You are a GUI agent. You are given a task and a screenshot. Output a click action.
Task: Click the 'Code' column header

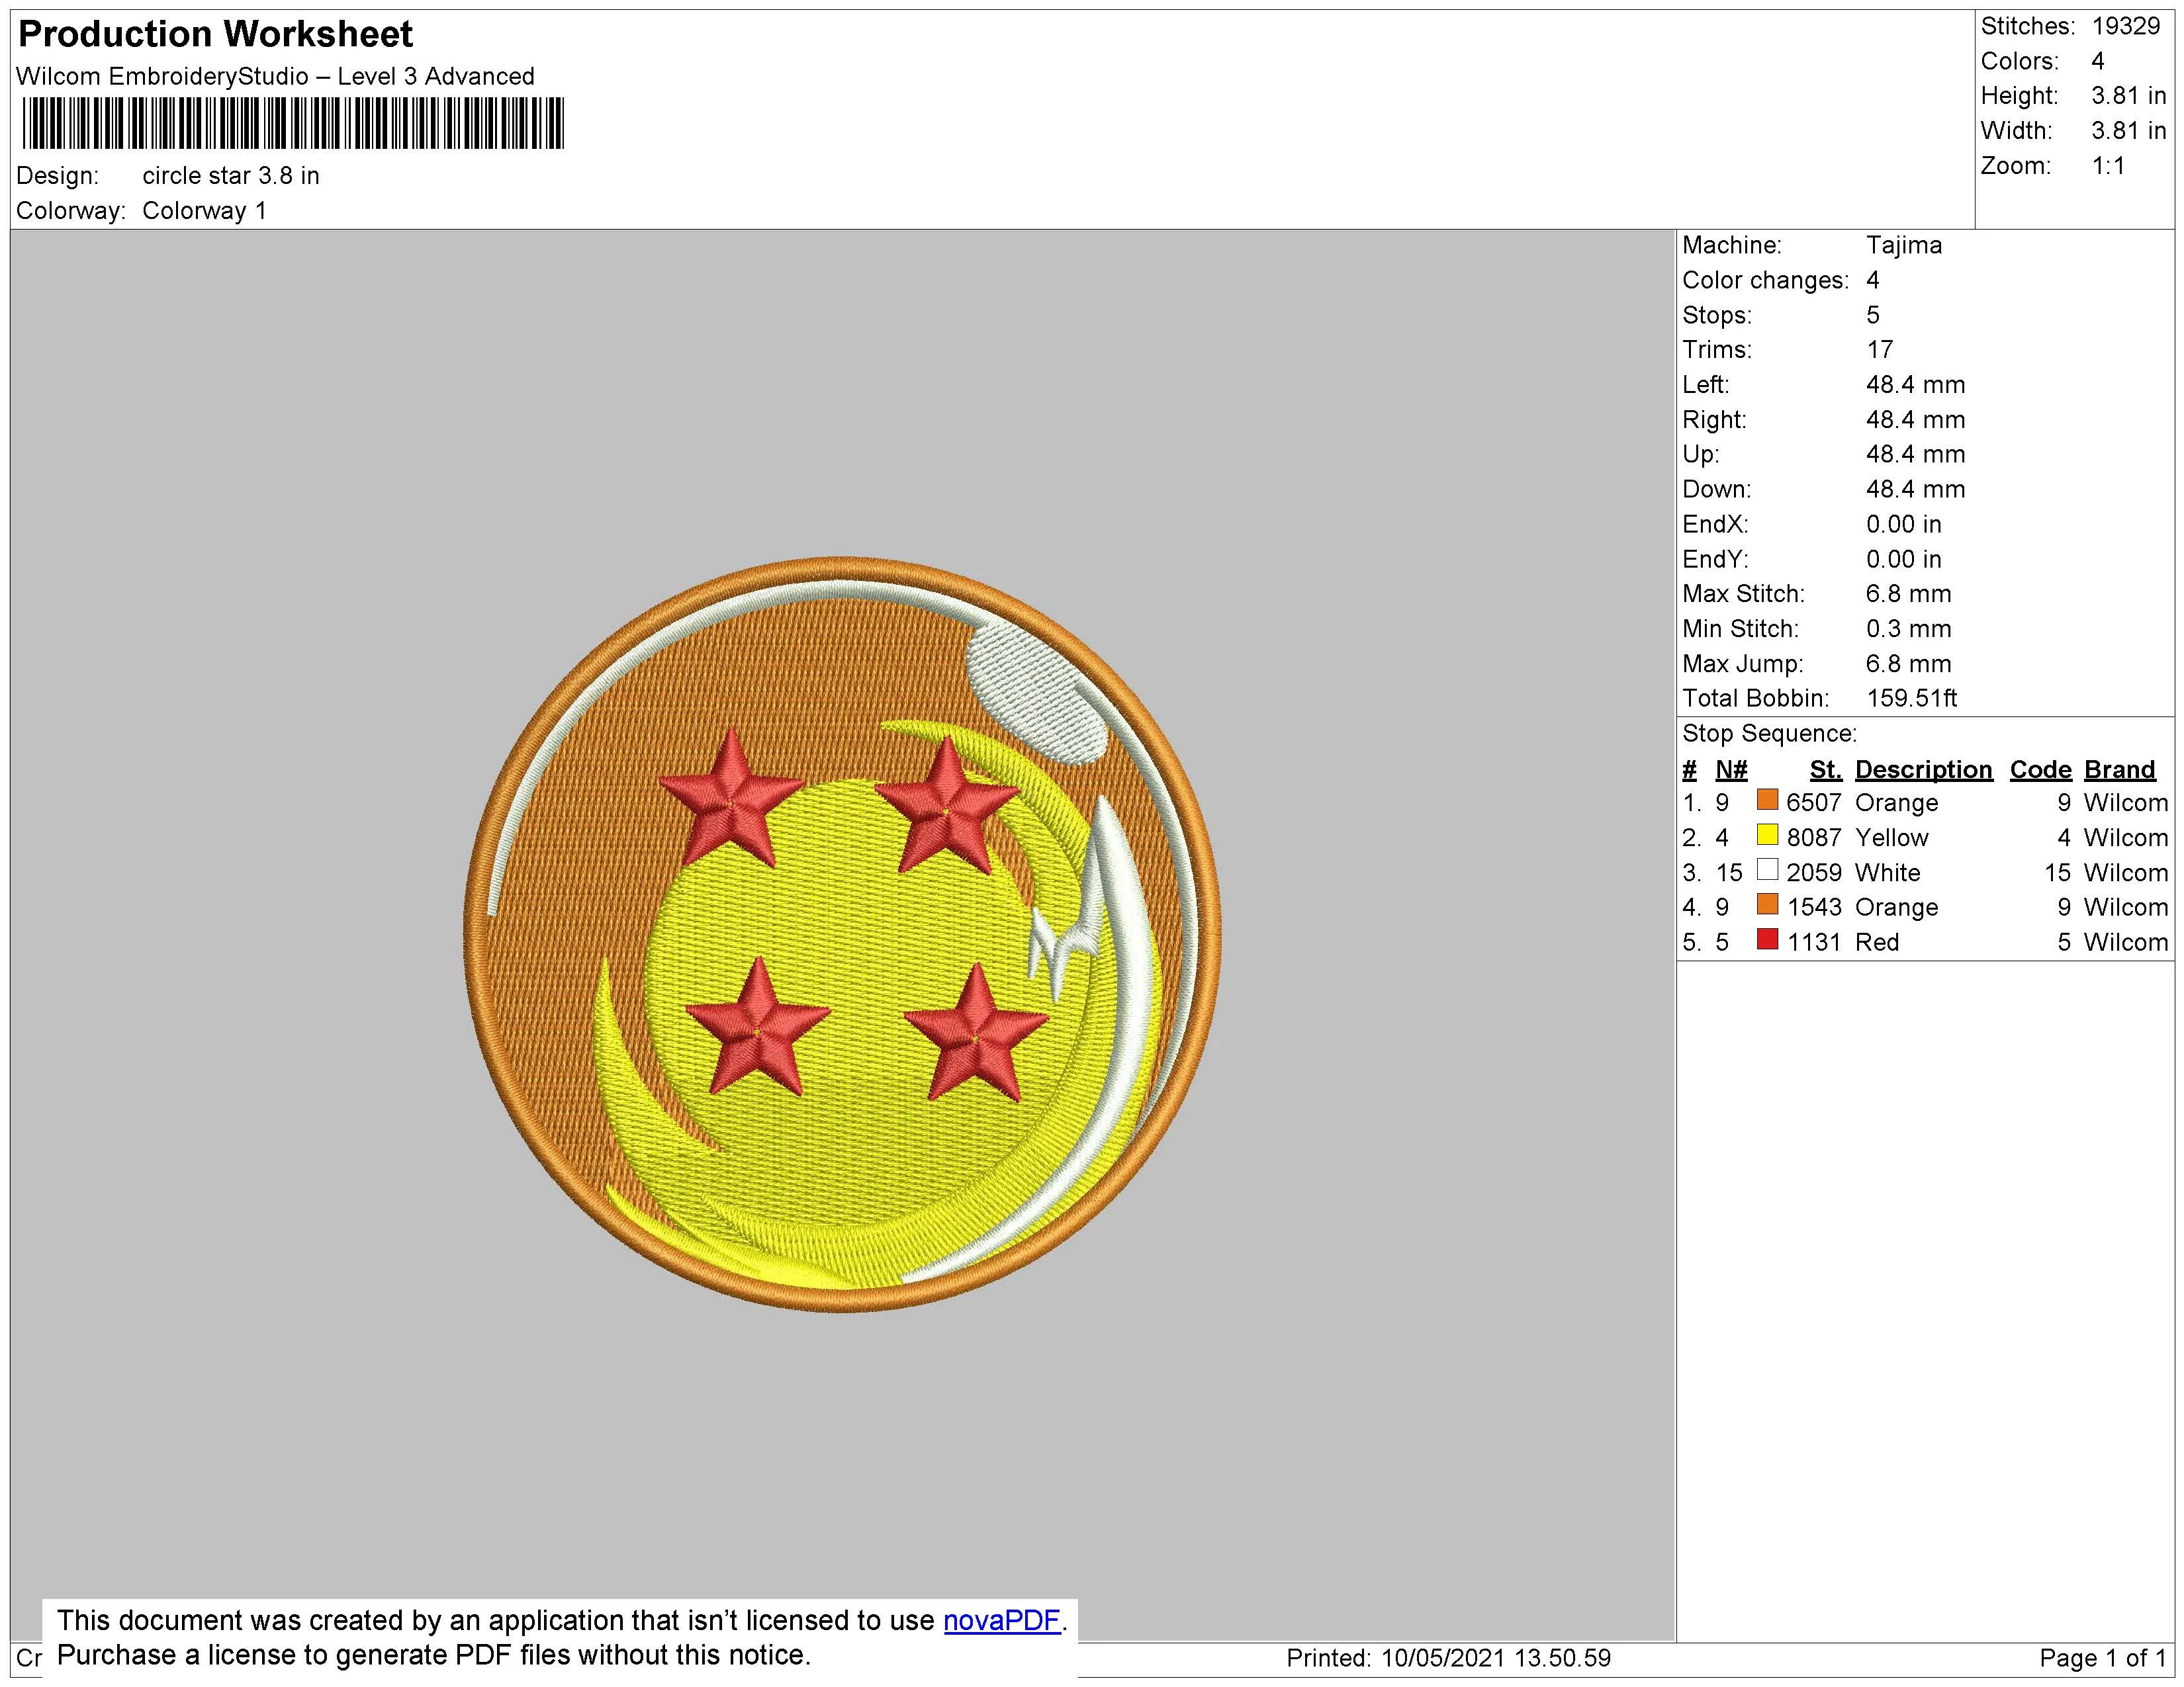(2040, 769)
